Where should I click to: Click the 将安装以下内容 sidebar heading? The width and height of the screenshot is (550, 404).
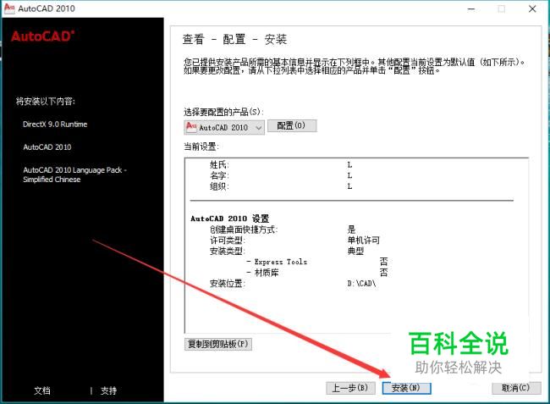(x=46, y=102)
